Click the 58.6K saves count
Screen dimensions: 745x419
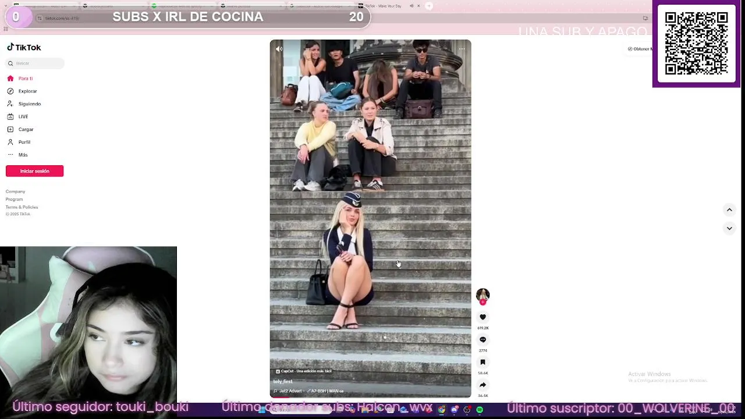pos(483,373)
